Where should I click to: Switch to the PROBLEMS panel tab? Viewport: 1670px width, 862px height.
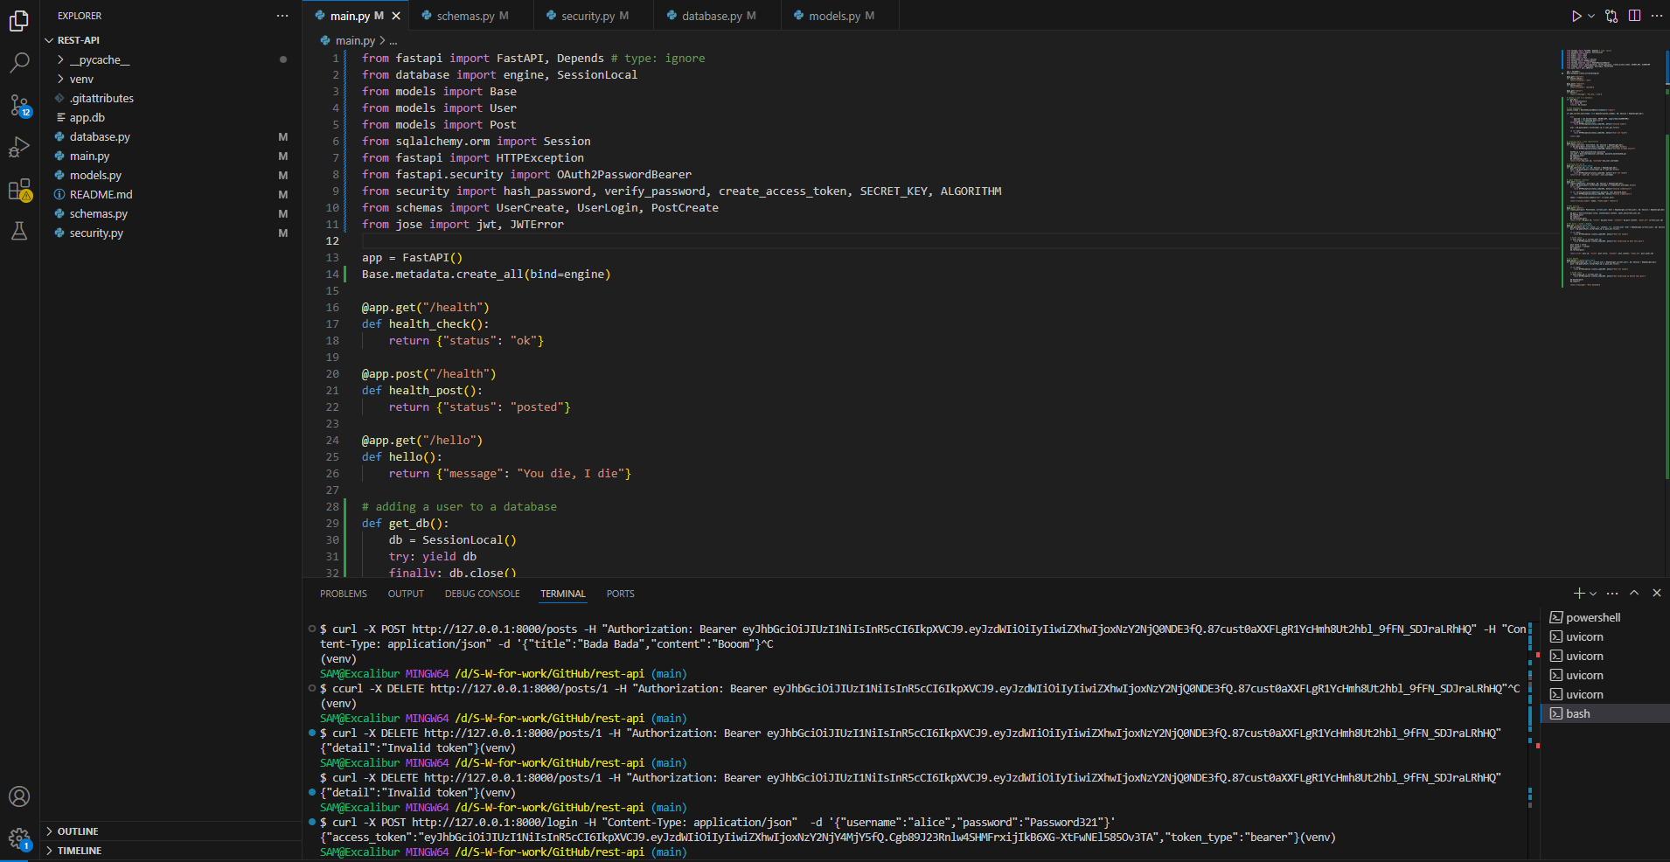pos(343,594)
